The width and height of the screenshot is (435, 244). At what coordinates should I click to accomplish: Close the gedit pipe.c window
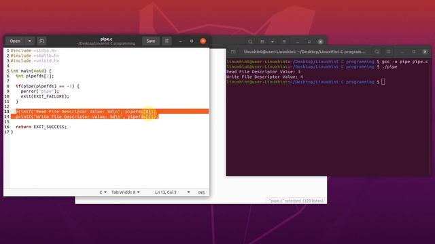203,41
